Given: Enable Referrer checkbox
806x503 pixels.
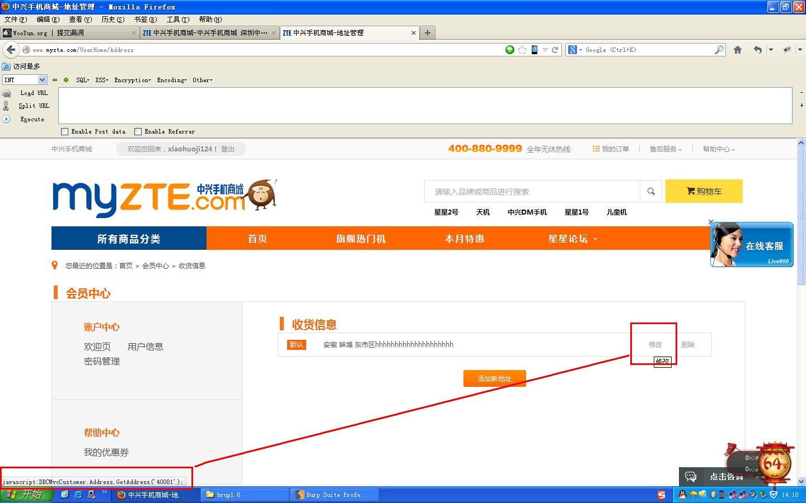Looking at the screenshot, I should pos(138,131).
